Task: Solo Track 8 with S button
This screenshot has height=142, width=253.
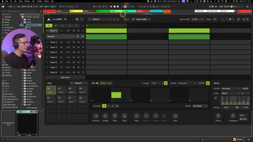Action: (83, 73)
